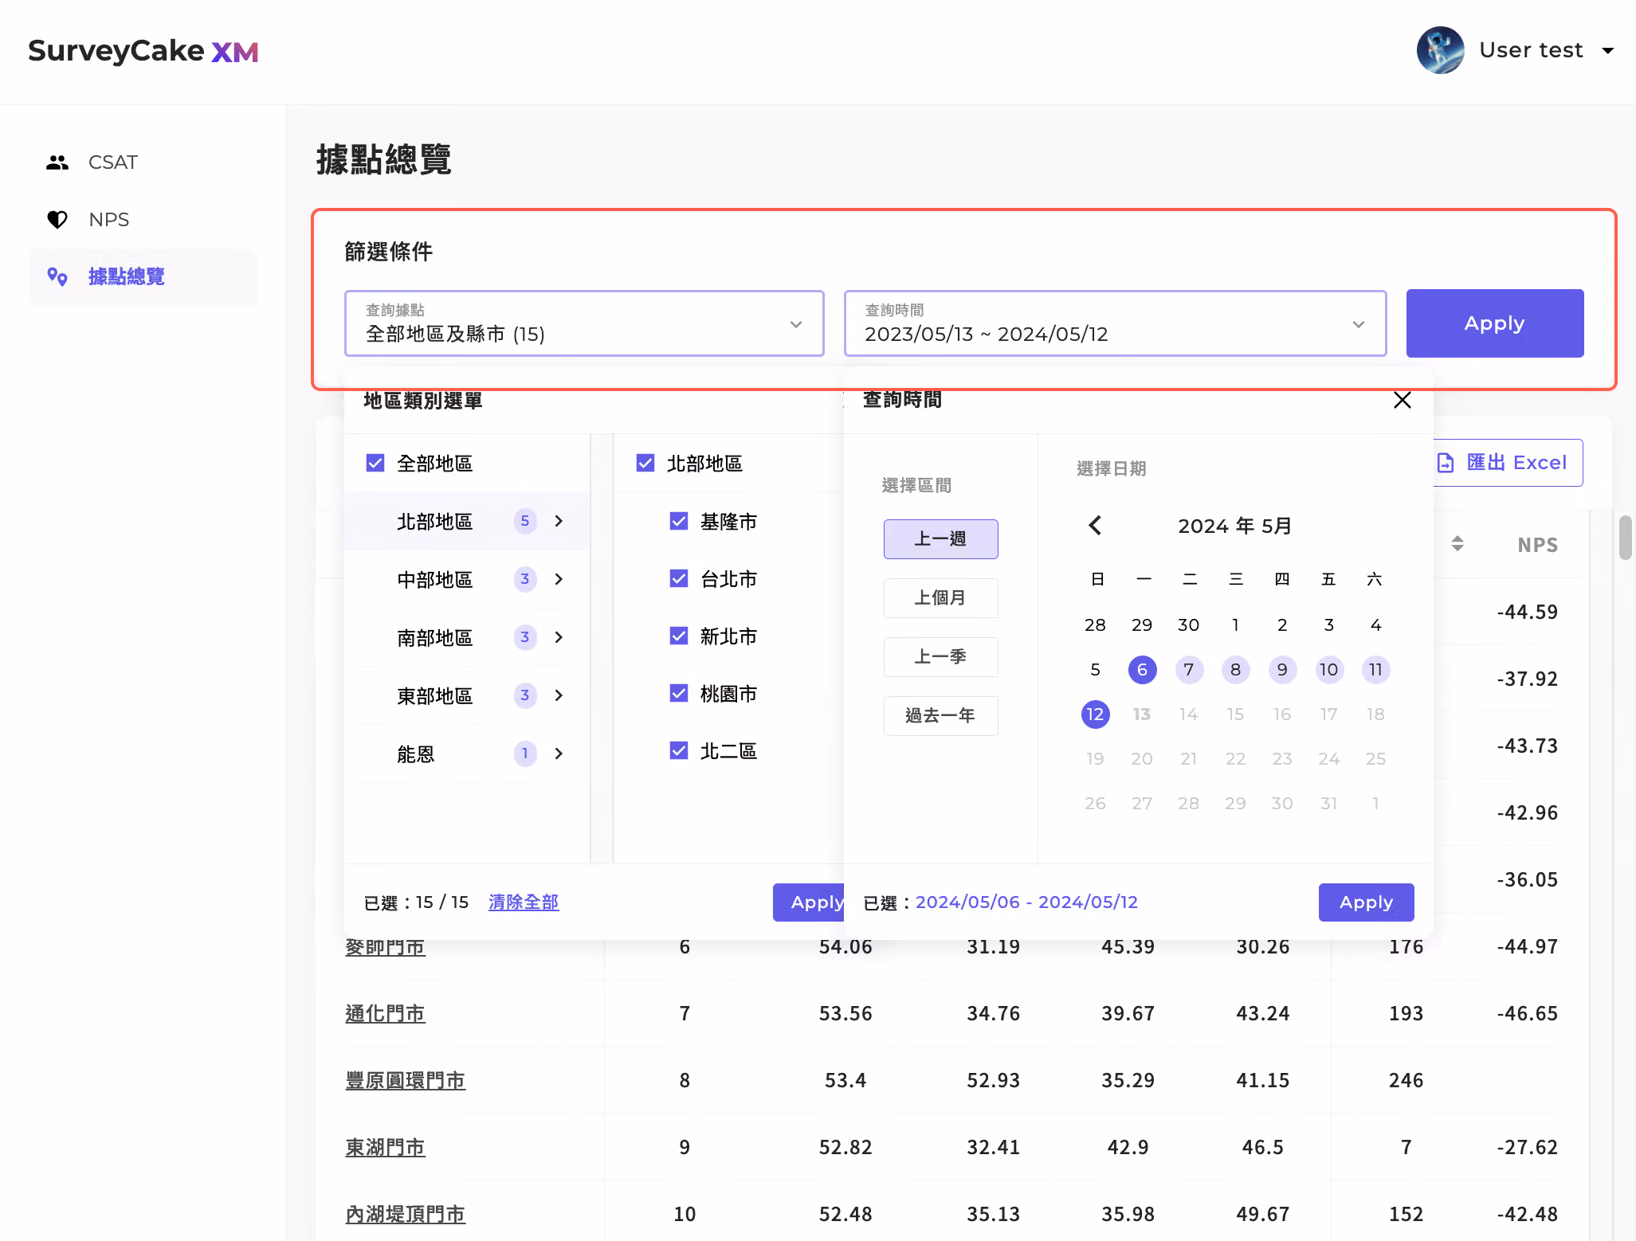Open the User test account dropdown arrow
Image resolution: width=1636 pixels, height=1241 pixels.
1608,50
